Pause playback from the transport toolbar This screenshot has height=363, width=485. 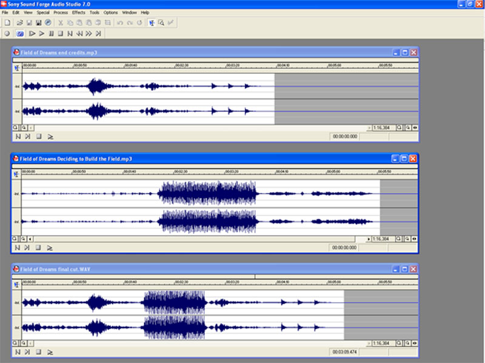click(51, 33)
